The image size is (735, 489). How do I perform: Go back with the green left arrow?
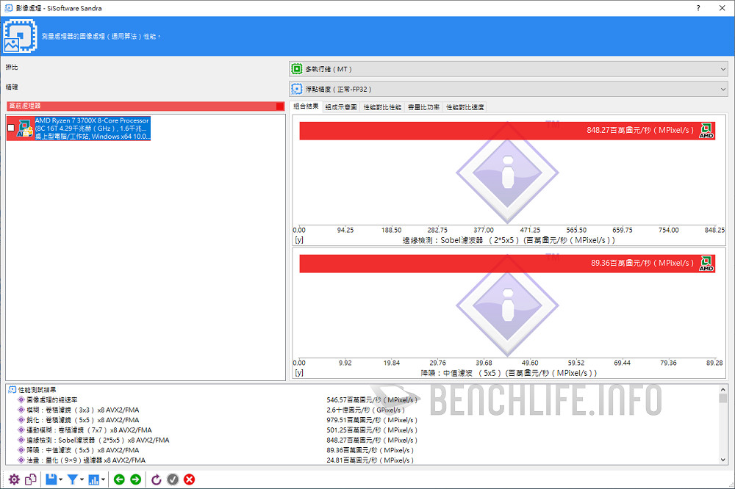[119, 479]
